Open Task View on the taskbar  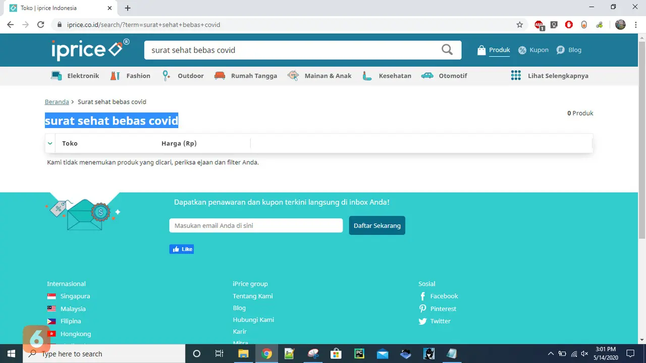click(219, 353)
